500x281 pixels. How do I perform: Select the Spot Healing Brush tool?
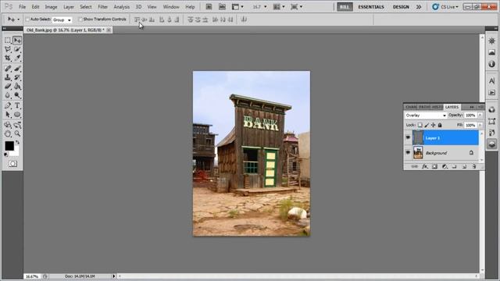[8, 69]
